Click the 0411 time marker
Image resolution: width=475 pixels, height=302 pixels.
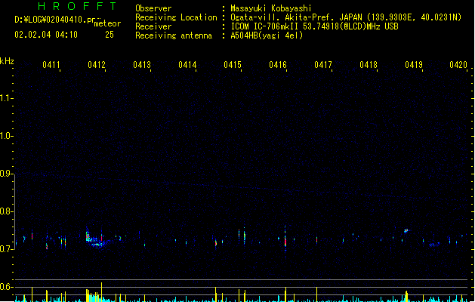51,65
